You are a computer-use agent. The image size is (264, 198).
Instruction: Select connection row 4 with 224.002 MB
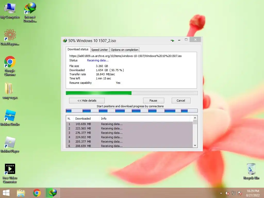coord(129,137)
